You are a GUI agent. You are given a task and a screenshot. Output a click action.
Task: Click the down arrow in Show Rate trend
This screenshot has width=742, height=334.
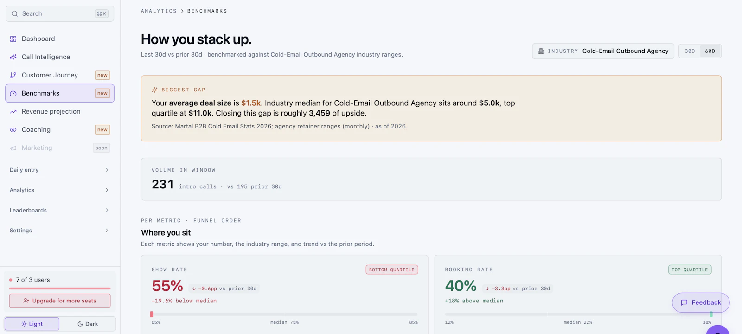pyautogui.click(x=194, y=289)
